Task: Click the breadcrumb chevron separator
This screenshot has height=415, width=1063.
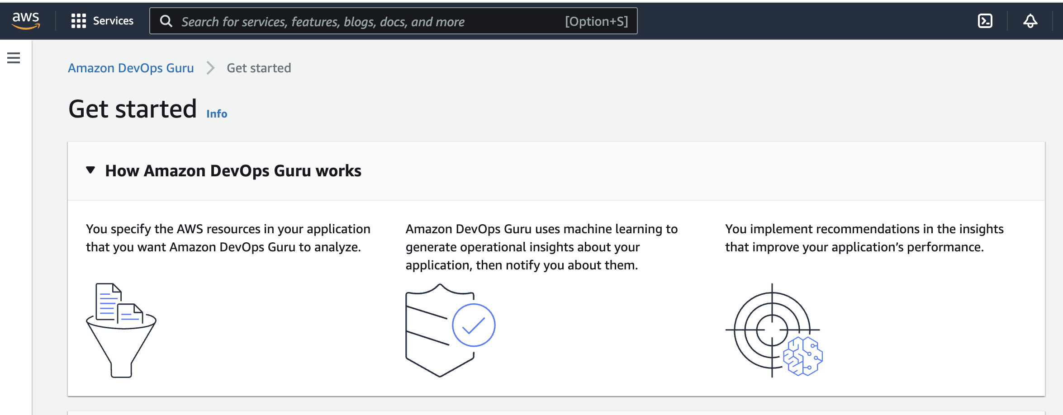Action: pyautogui.click(x=210, y=68)
